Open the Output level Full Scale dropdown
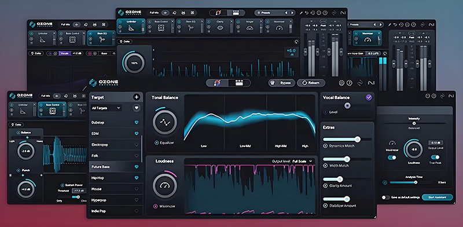Screen dimensions: 463x227 pyautogui.click(x=302, y=161)
